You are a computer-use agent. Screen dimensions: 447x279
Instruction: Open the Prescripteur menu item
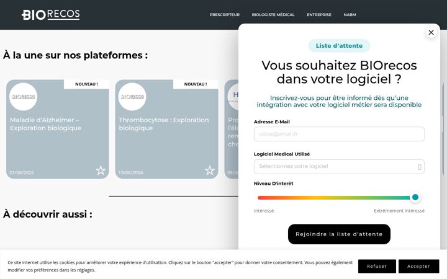(x=225, y=15)
